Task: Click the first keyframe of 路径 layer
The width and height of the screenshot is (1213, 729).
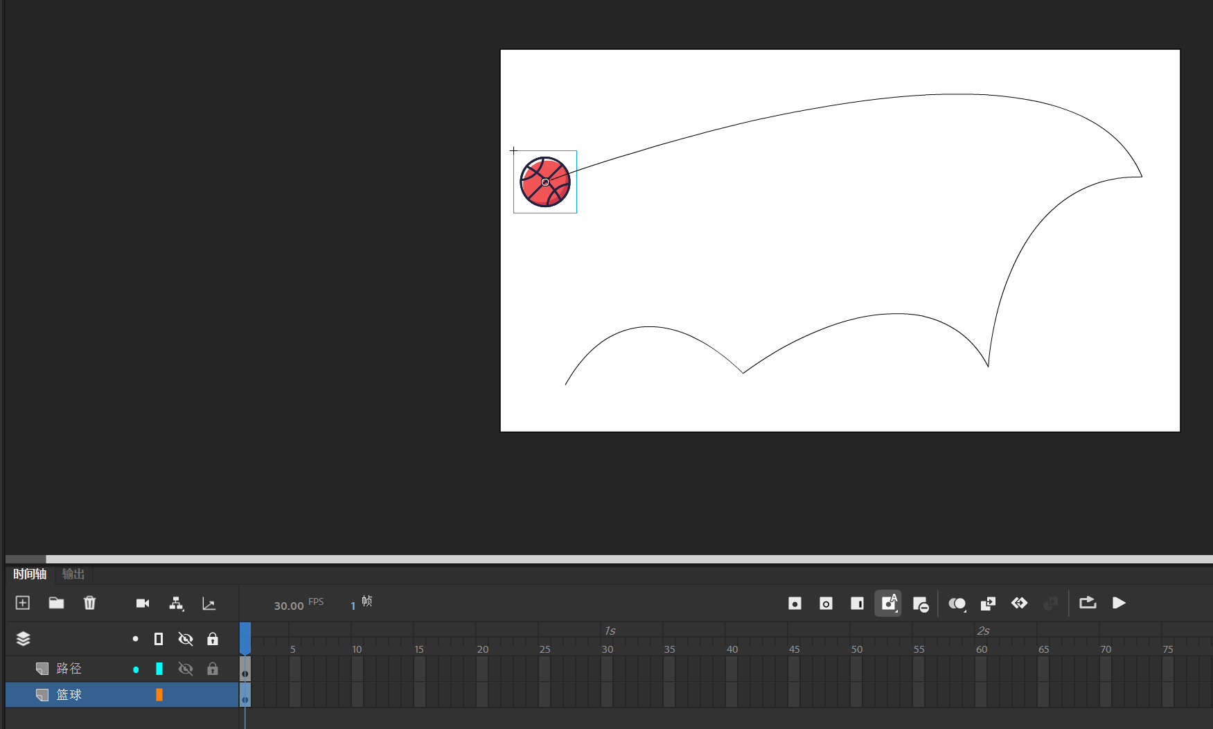Action: click(x=245, y=669)
